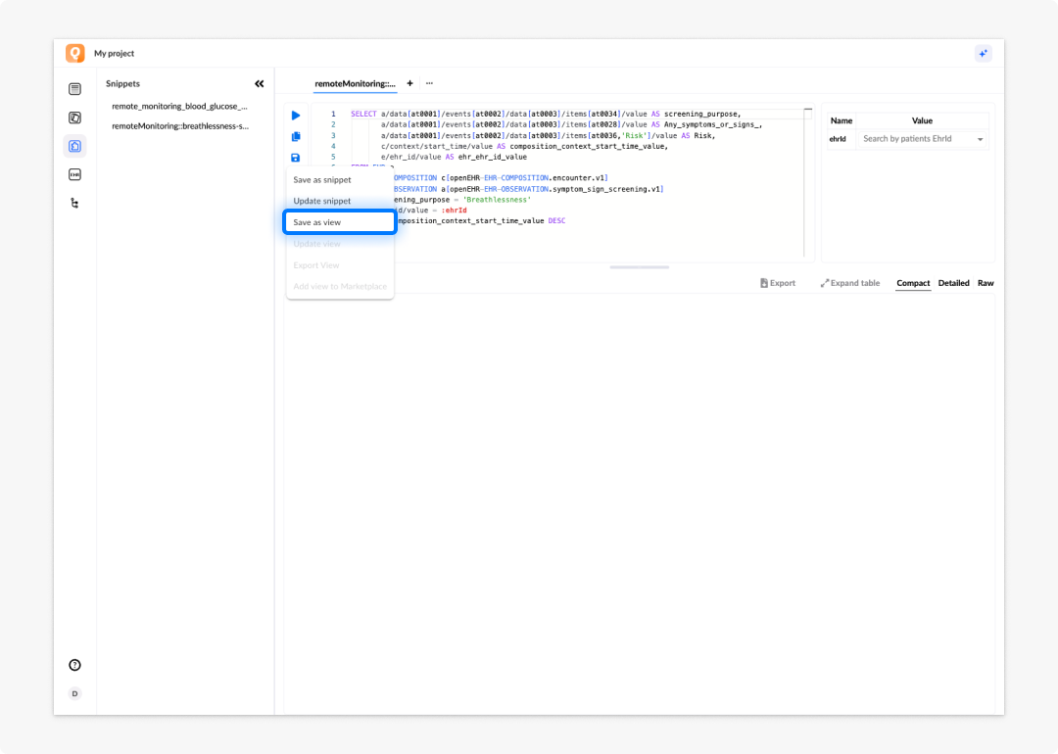Screen dimensions: 1058x754
Task: Collapse the Snippets panel with the double chevron
Action: (259, 83)
